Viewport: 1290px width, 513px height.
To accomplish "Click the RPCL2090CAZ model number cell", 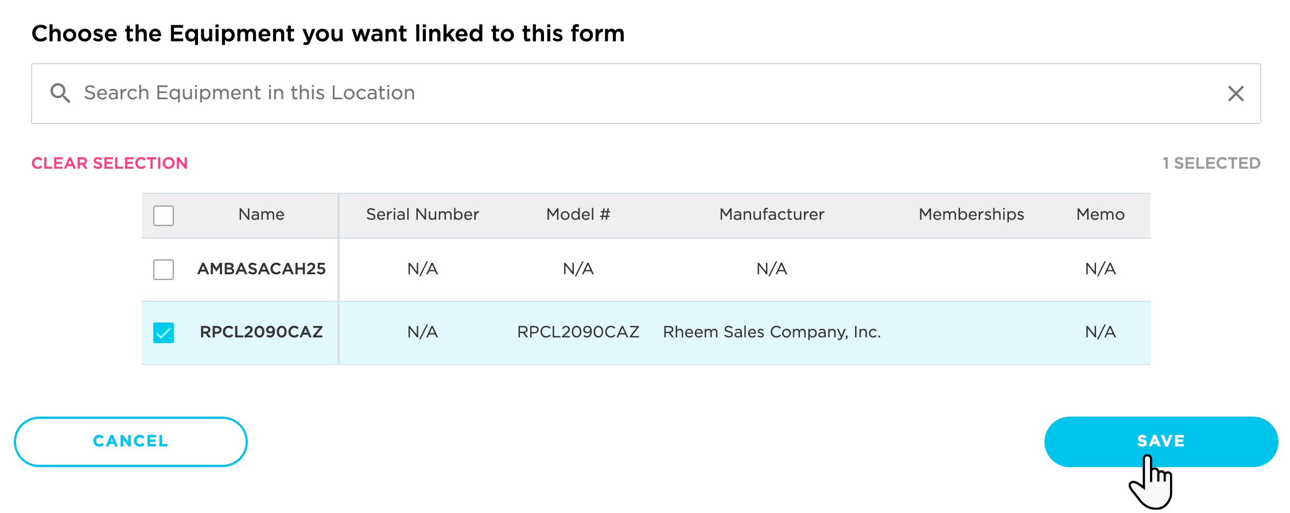I will [x=578, y=332].
